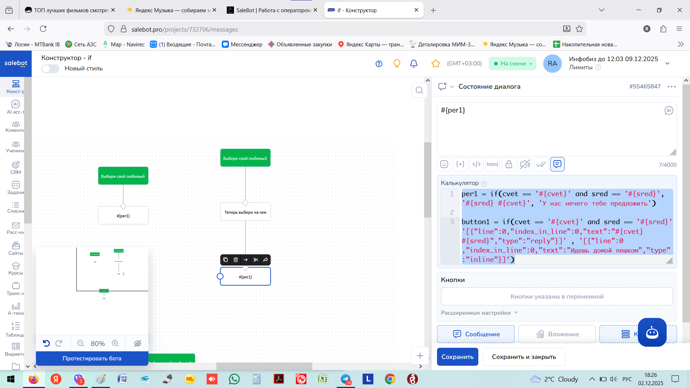The width and height of the screenshot is (690, 388).
Task: Toggle the crossed-eye visibility icon on the minimap
Action: 137,343
